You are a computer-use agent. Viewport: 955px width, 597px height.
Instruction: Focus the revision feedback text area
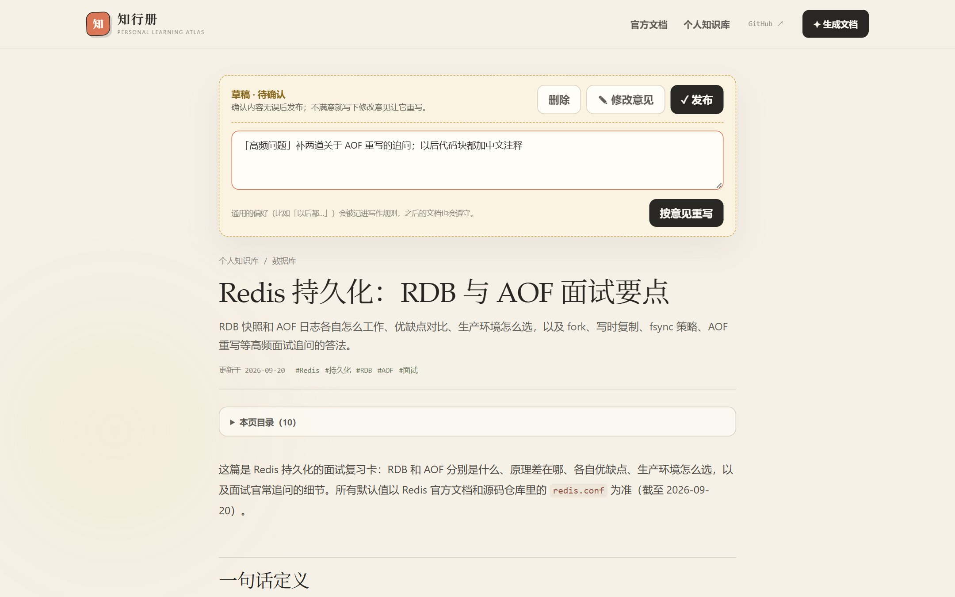[x=477, y=160]
